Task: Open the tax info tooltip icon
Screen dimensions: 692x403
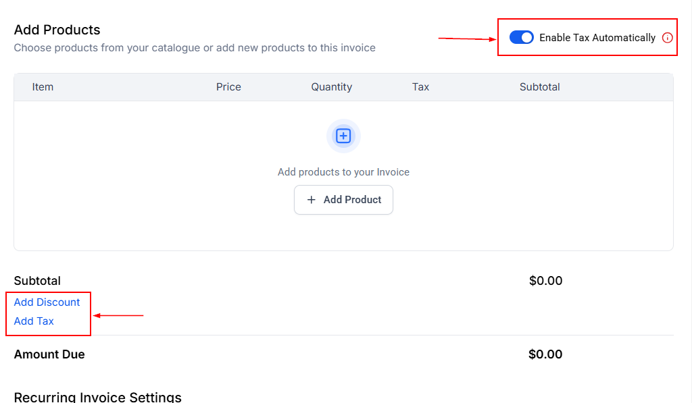Action: tap(667, 38)
